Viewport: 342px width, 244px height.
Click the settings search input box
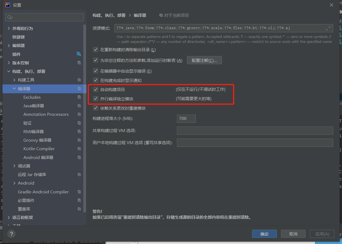pyautogui.click(x=45, y=17)
